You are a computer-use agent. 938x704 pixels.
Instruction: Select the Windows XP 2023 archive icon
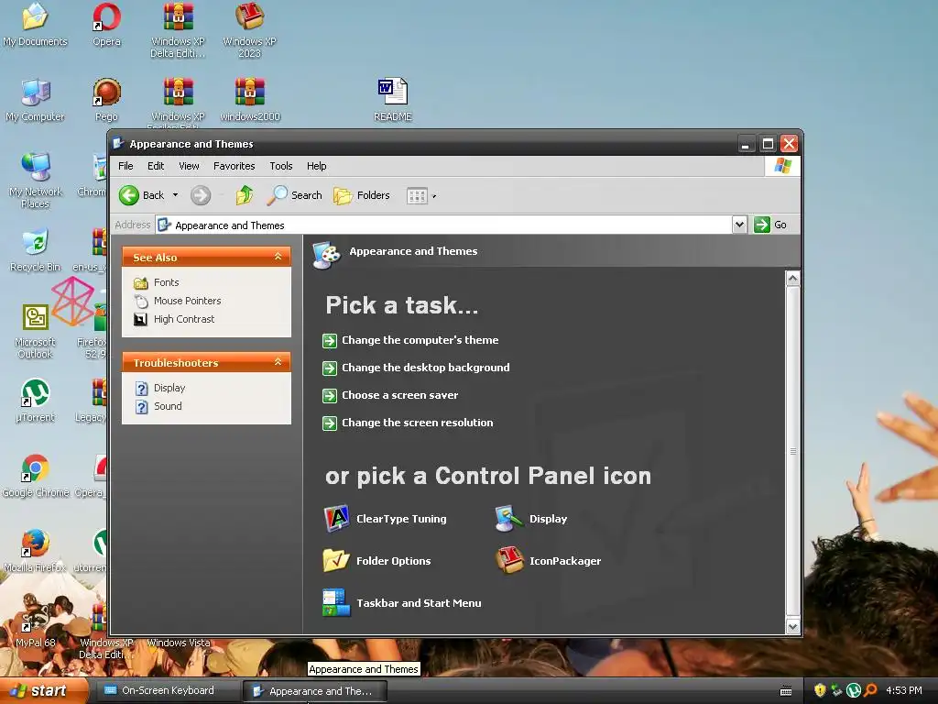(249, 30)
